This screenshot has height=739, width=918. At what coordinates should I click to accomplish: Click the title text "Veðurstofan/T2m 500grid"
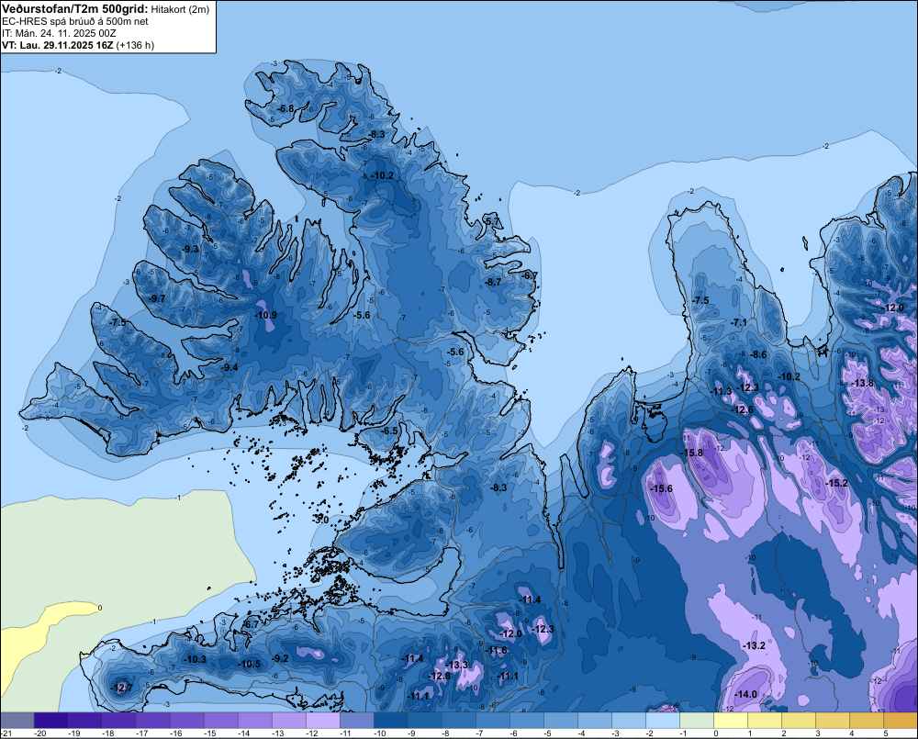(x=74, y=8)
